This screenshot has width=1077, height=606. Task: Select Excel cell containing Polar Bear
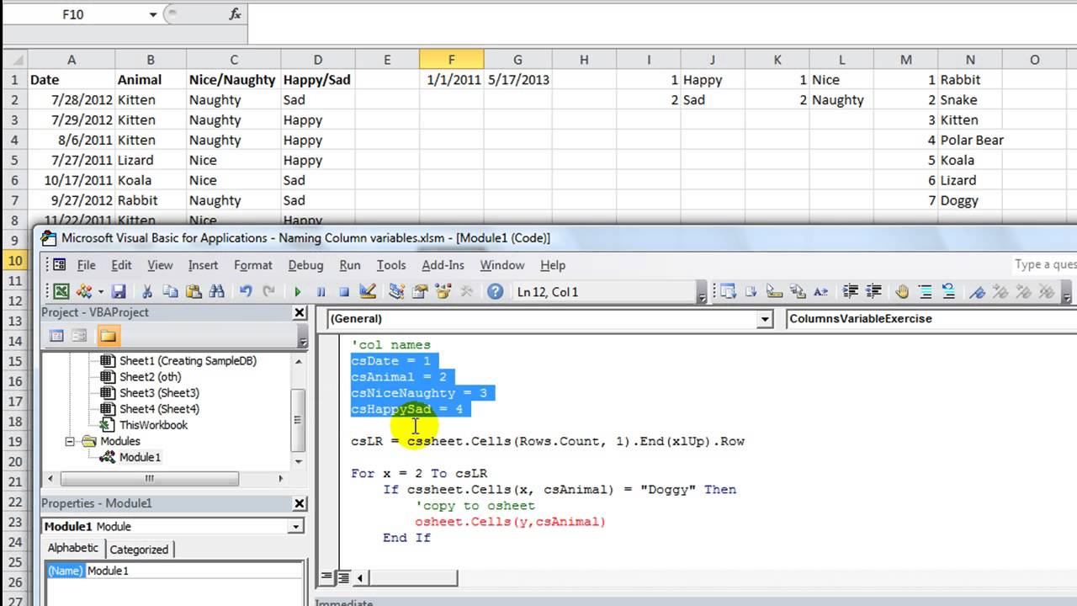972,140
